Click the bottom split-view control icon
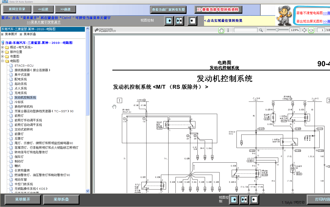Screen dimensions: 330x207 tap(244, 200)
